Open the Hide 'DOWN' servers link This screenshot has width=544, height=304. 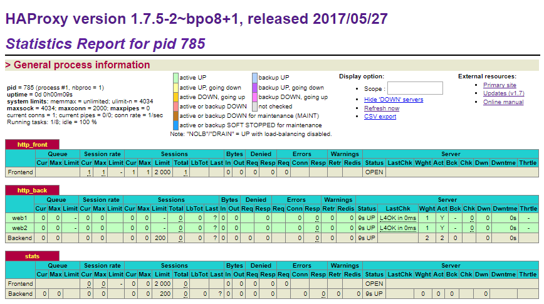pos(394,100)
